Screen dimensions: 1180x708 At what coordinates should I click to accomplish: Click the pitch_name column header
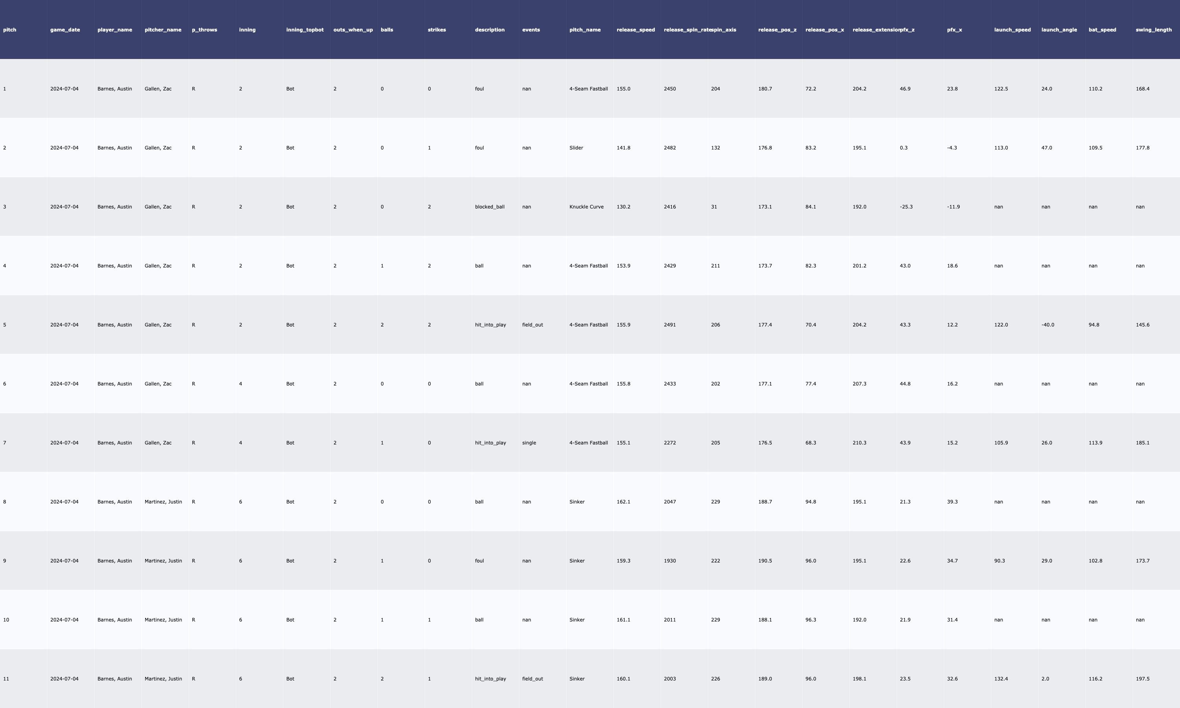pyautogui.click(x=585, y=29)
